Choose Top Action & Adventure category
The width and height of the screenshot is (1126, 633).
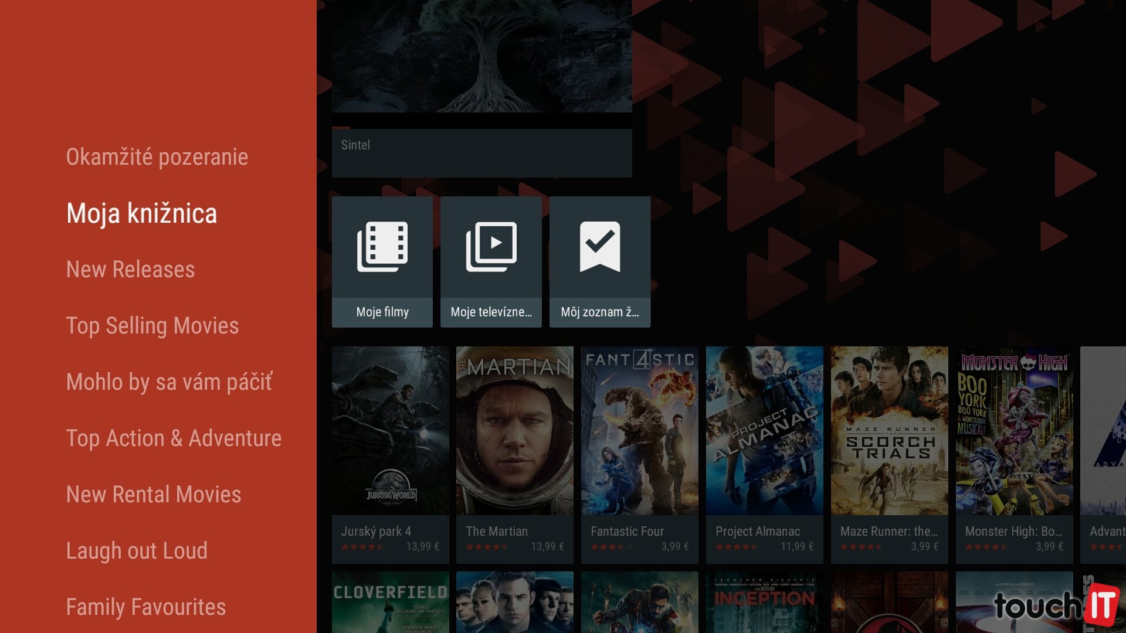pyautogui.click(x=174, y=438)
